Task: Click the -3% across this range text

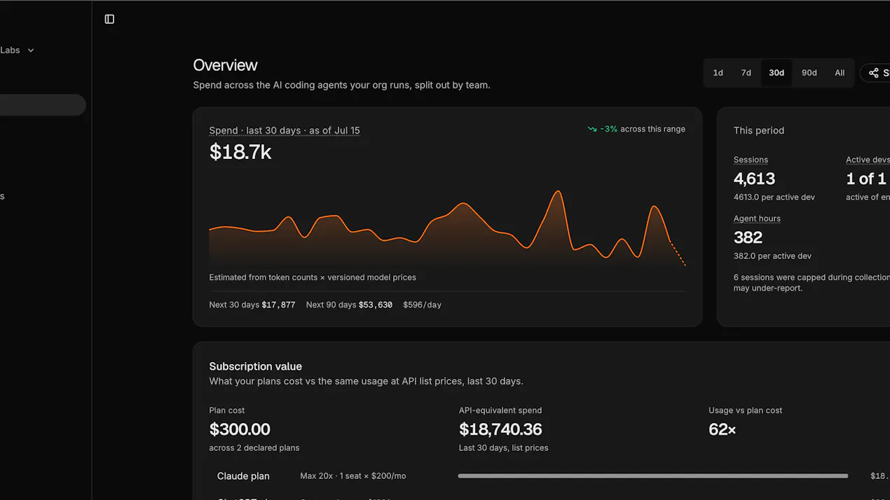Action: point(643,130)
